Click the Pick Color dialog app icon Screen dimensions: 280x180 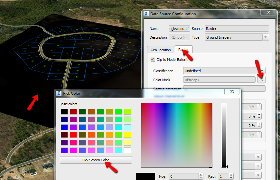click(x=59, y=93)
